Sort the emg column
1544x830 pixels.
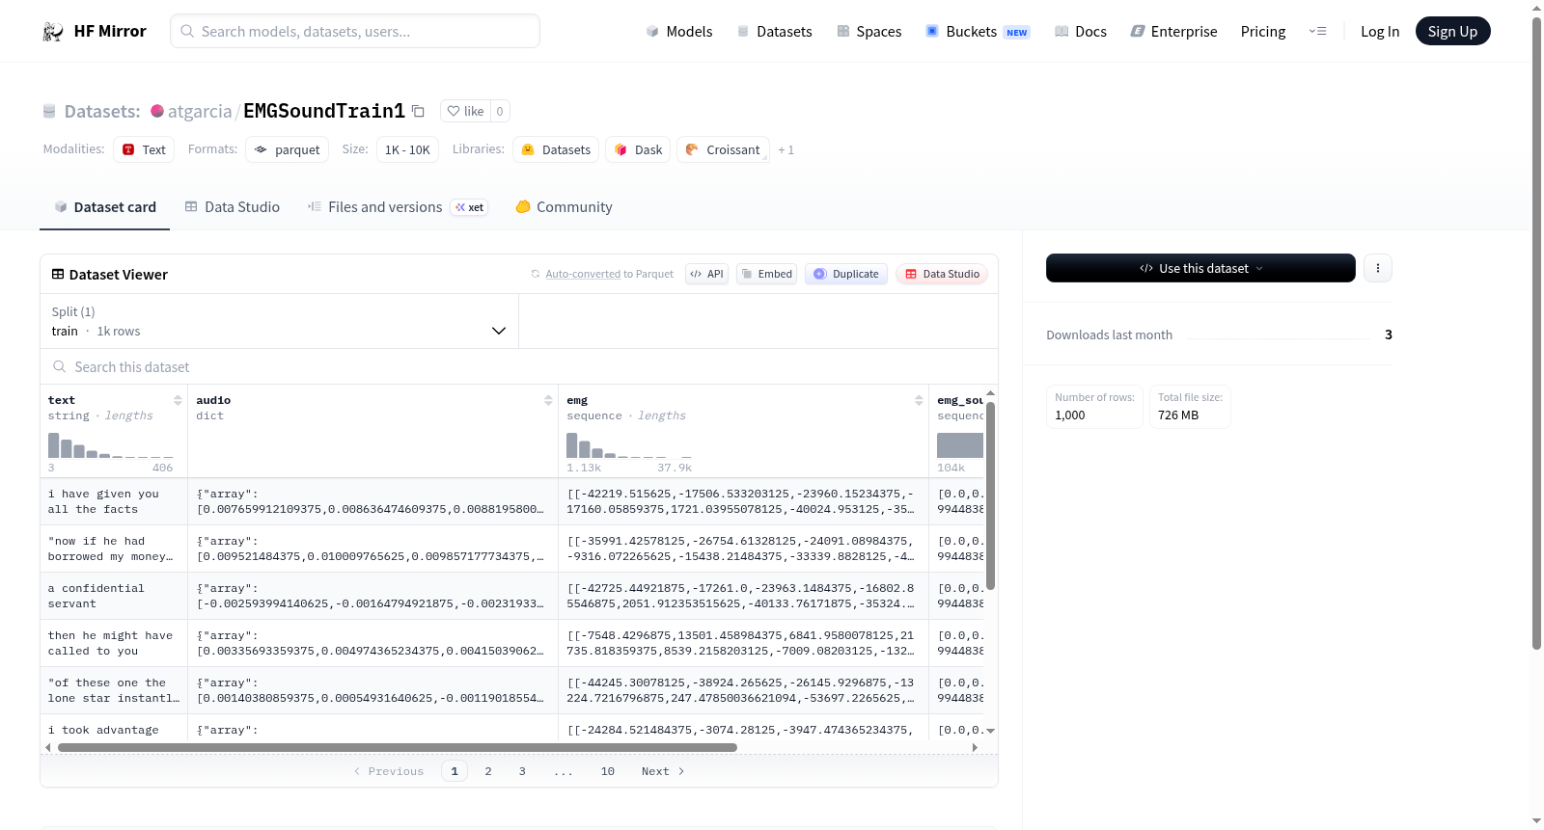919,400
